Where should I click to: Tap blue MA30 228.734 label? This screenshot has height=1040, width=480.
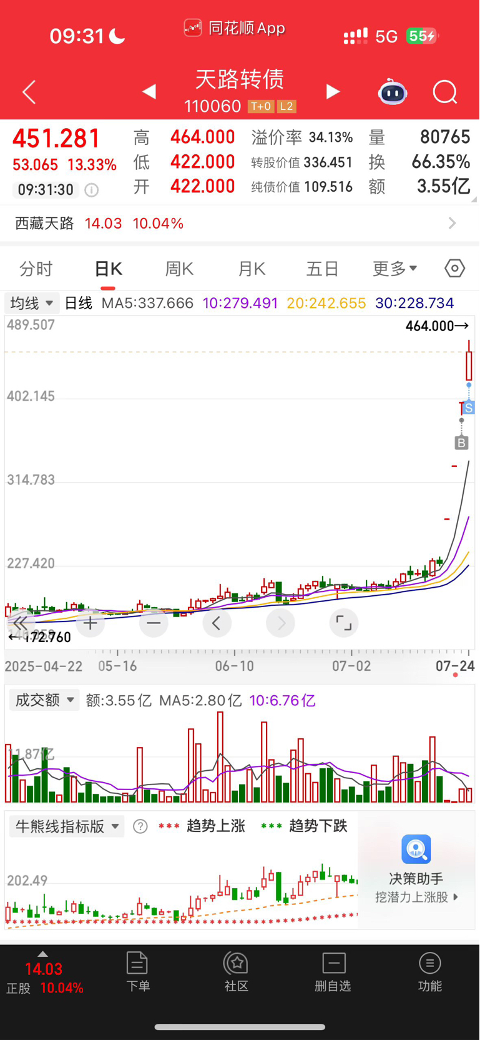coord(414,304)
